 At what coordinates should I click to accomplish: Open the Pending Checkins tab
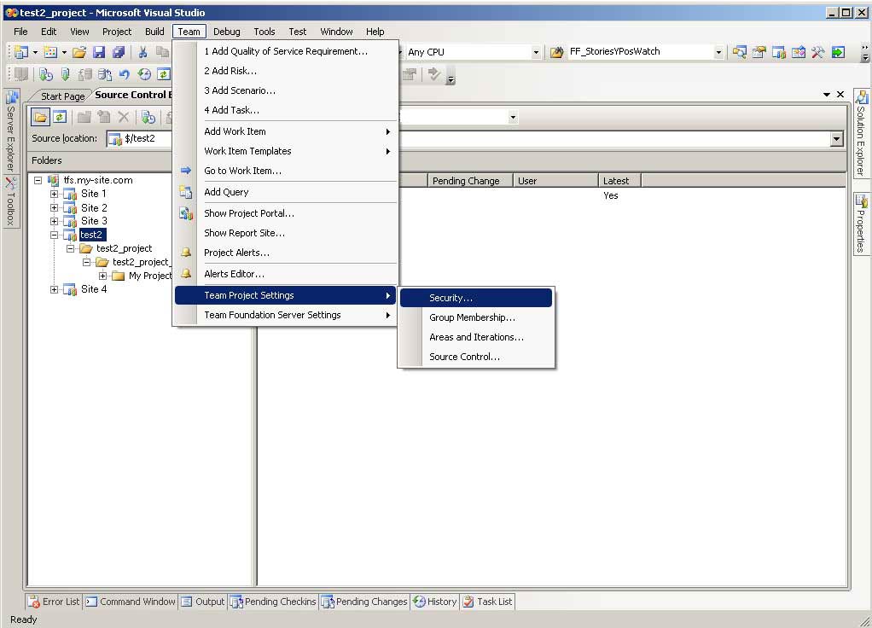pyautogui.click(x=273, y=602)
